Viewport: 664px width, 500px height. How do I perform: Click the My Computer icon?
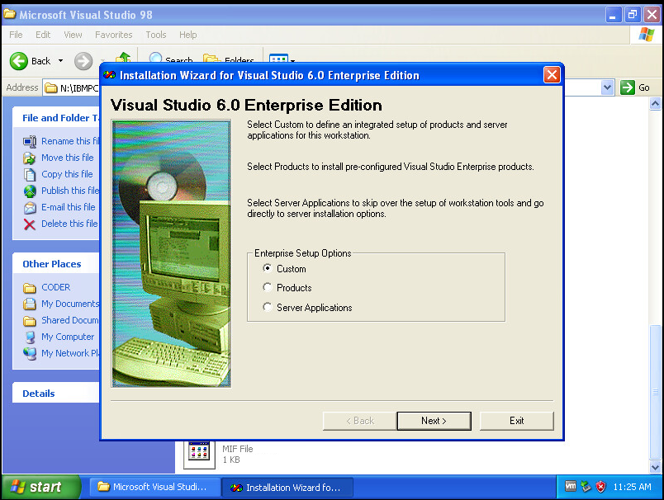[x=30, y=337]
